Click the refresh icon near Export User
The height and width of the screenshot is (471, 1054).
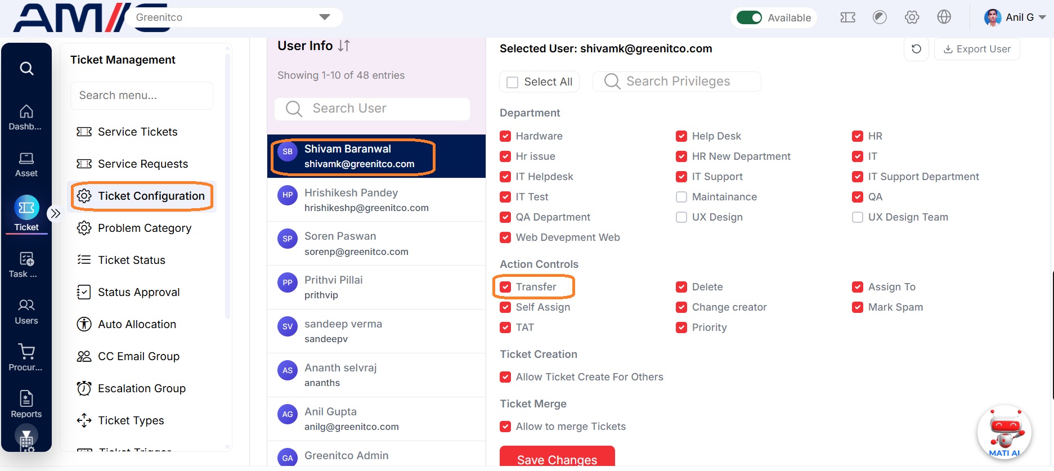[x=916, y=49]
